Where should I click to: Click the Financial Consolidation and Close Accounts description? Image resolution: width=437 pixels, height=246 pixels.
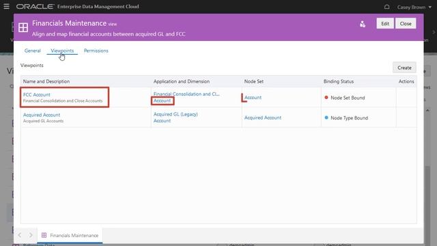pos(63,100)
